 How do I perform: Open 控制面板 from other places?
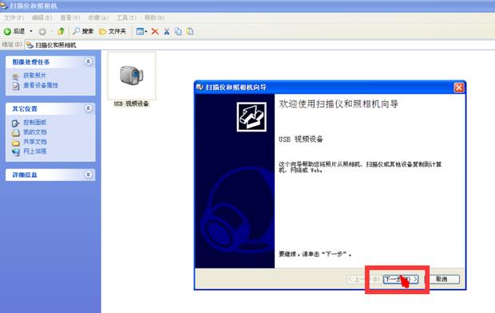[34, 123]
